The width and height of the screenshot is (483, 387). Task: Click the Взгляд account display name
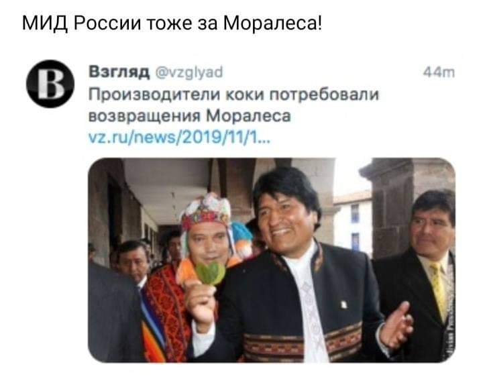point(119,72)
